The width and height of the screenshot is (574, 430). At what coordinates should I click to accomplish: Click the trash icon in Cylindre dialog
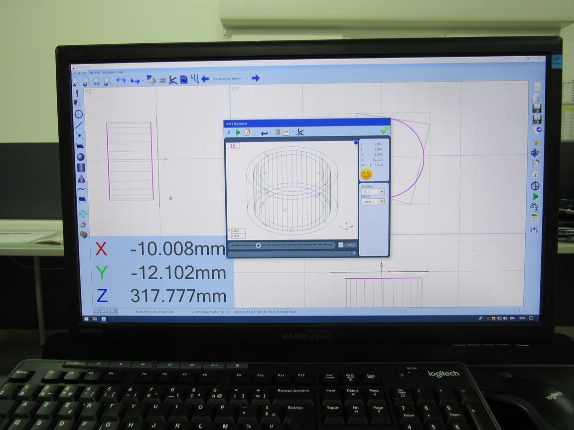(x=278, y=132)
